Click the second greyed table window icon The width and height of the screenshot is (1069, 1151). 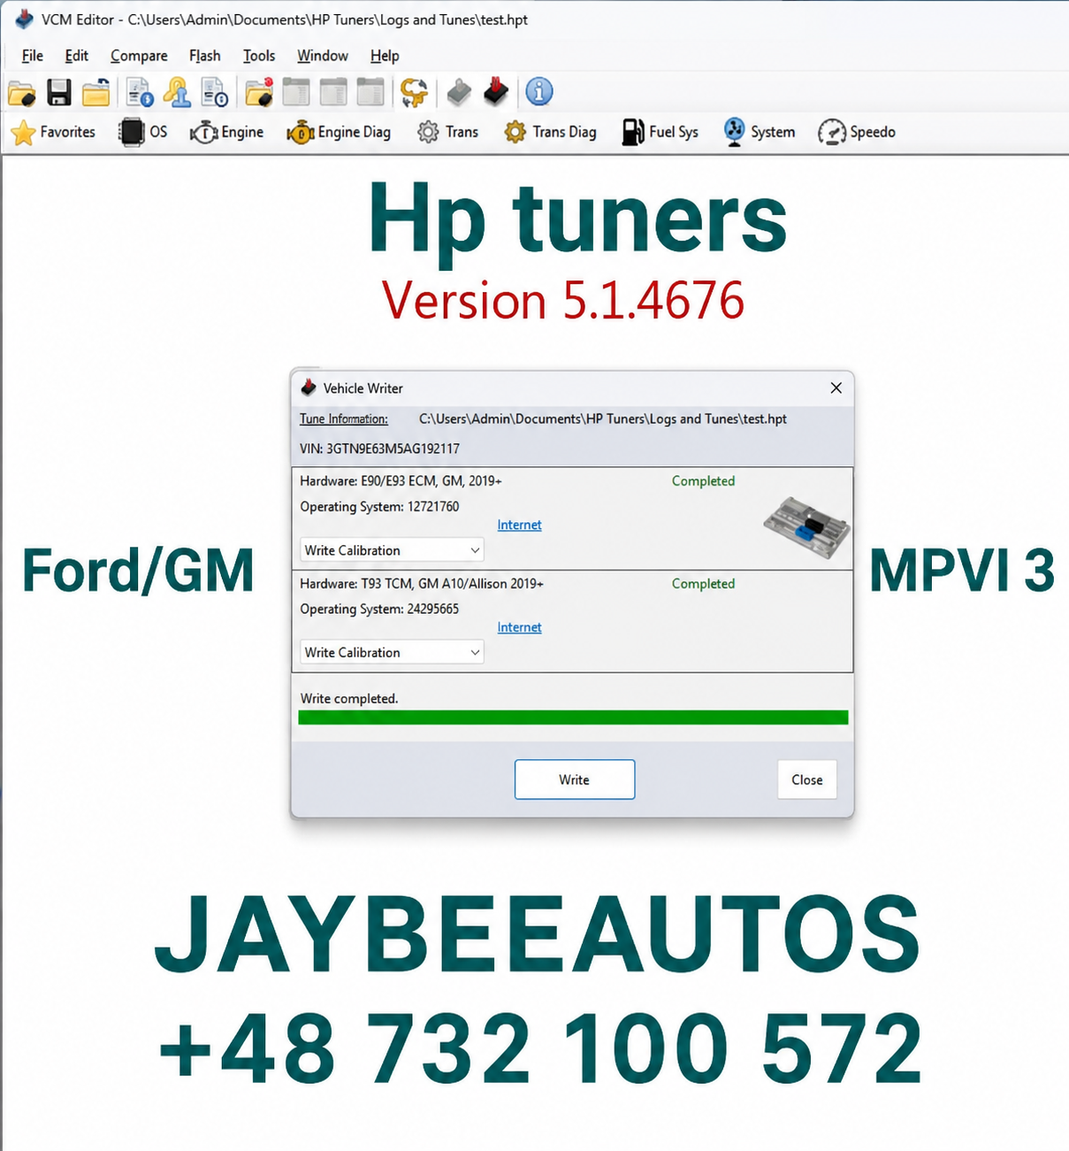(x=333, y=92)
